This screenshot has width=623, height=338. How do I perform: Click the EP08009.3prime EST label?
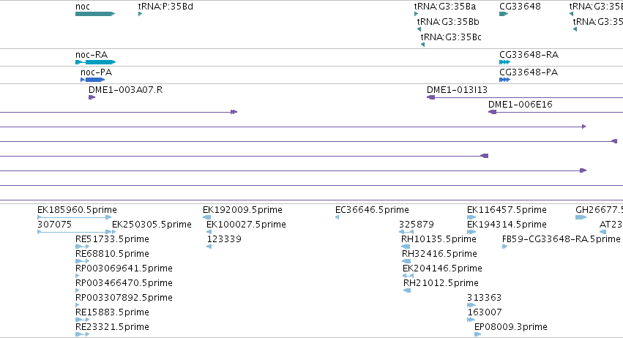click(x=511, y=327)
